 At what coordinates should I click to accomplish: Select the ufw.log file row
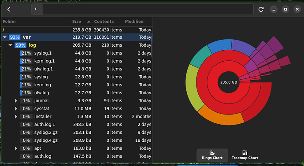coord(77,93)
